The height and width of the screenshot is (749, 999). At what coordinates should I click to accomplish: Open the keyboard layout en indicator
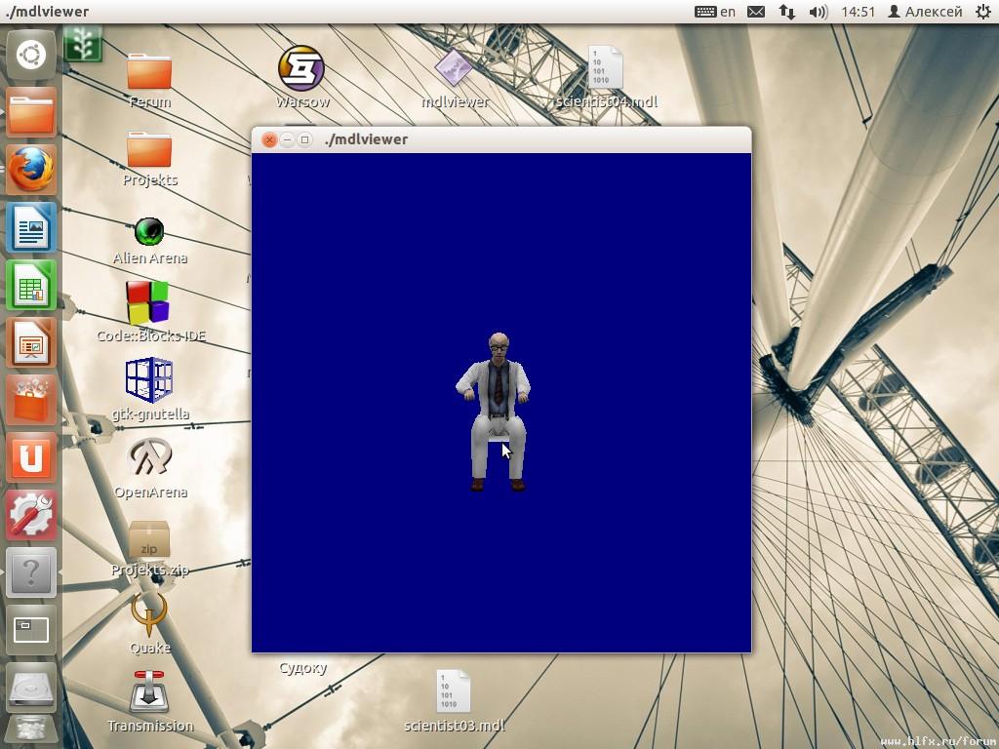click(x=715, y=12)
